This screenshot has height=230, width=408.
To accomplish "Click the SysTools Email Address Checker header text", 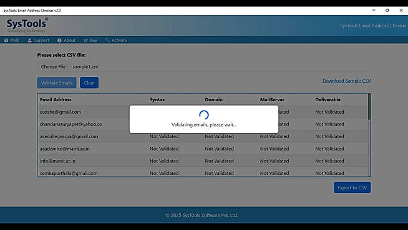I will tap(373, 26).
